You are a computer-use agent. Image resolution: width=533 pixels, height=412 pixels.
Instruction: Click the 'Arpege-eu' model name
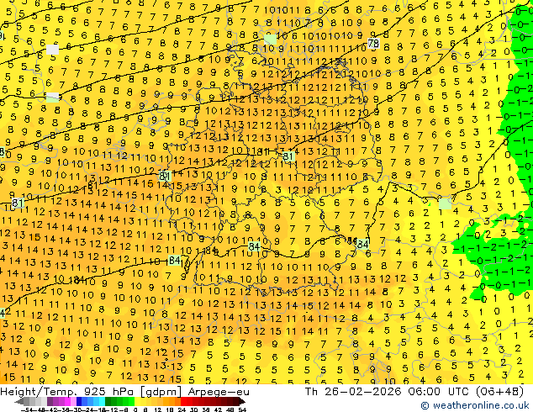coord(219,392)
